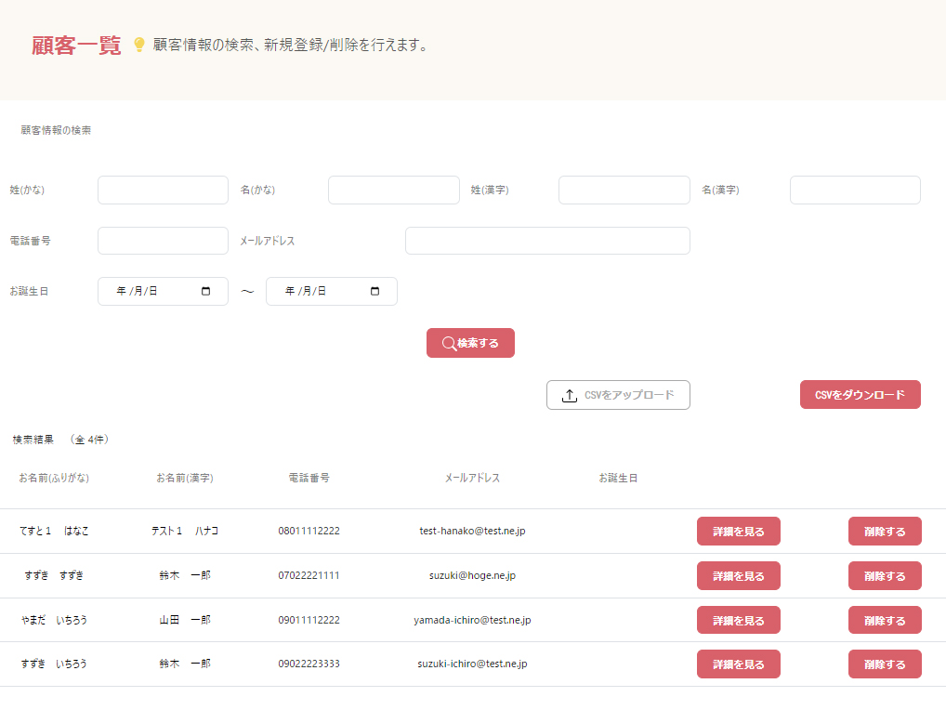Open the calendar picker for birthday start date
The image size is (946, 710).
[x=206, y=291]
